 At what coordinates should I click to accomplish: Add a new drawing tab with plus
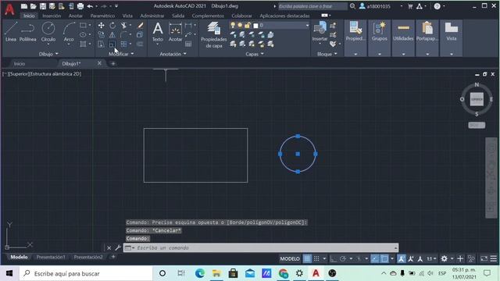(112, 63)
